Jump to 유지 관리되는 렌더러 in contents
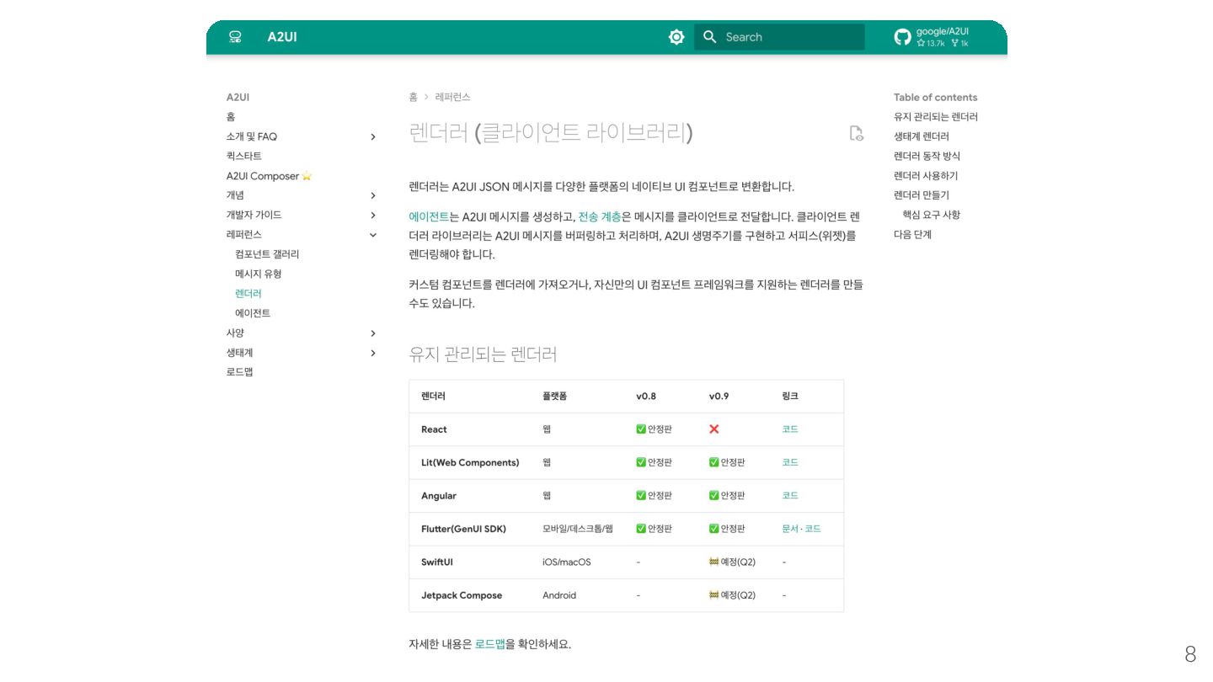Image resolution: width=1213 pixels, height=682 pixels. tap(936, 117)
